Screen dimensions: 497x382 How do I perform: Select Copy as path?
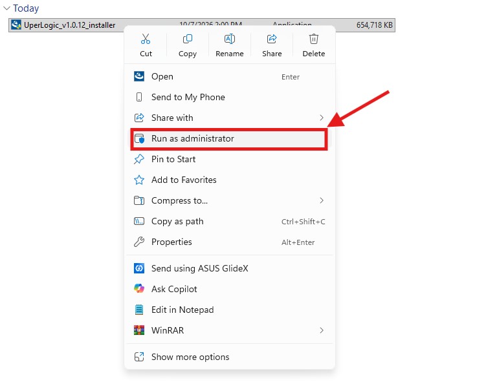coord(229,221)
